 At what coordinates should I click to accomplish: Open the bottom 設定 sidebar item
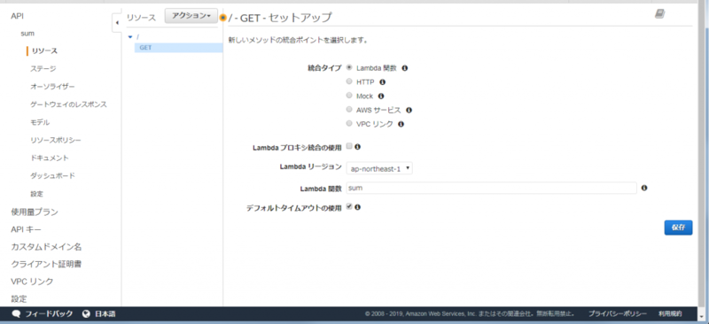click(x=19, y=299)
